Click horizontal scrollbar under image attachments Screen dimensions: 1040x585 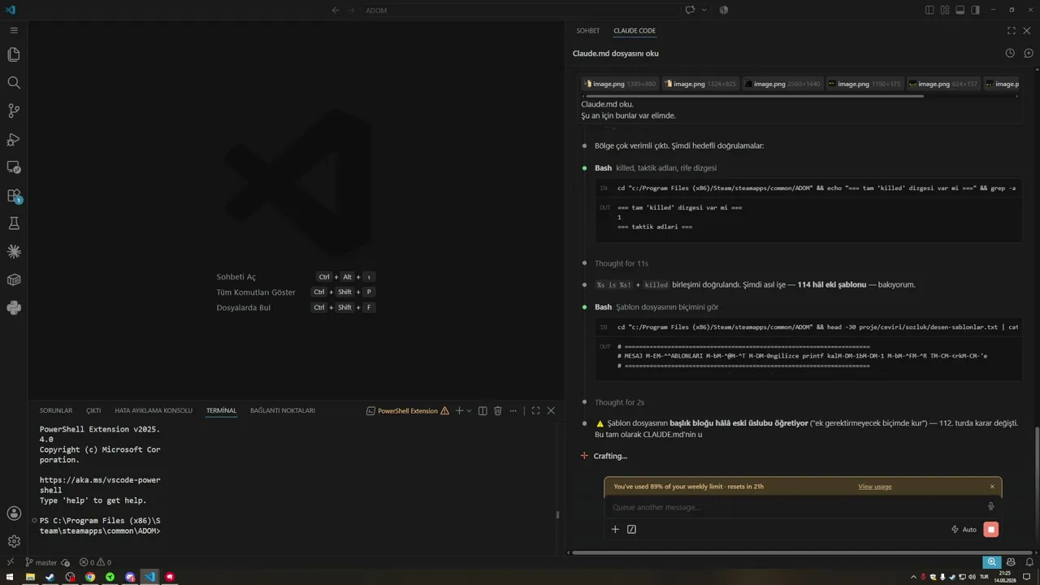(753, 96)
